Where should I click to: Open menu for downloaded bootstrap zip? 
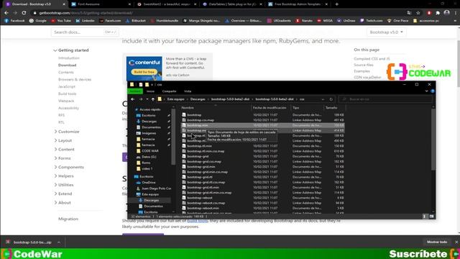click(x=59, y=242)
